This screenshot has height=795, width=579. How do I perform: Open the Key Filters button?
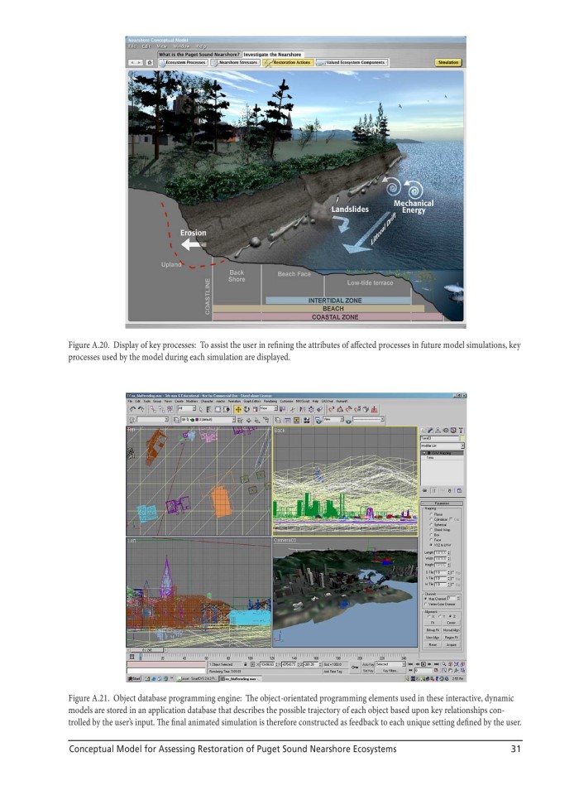[390, 671]
